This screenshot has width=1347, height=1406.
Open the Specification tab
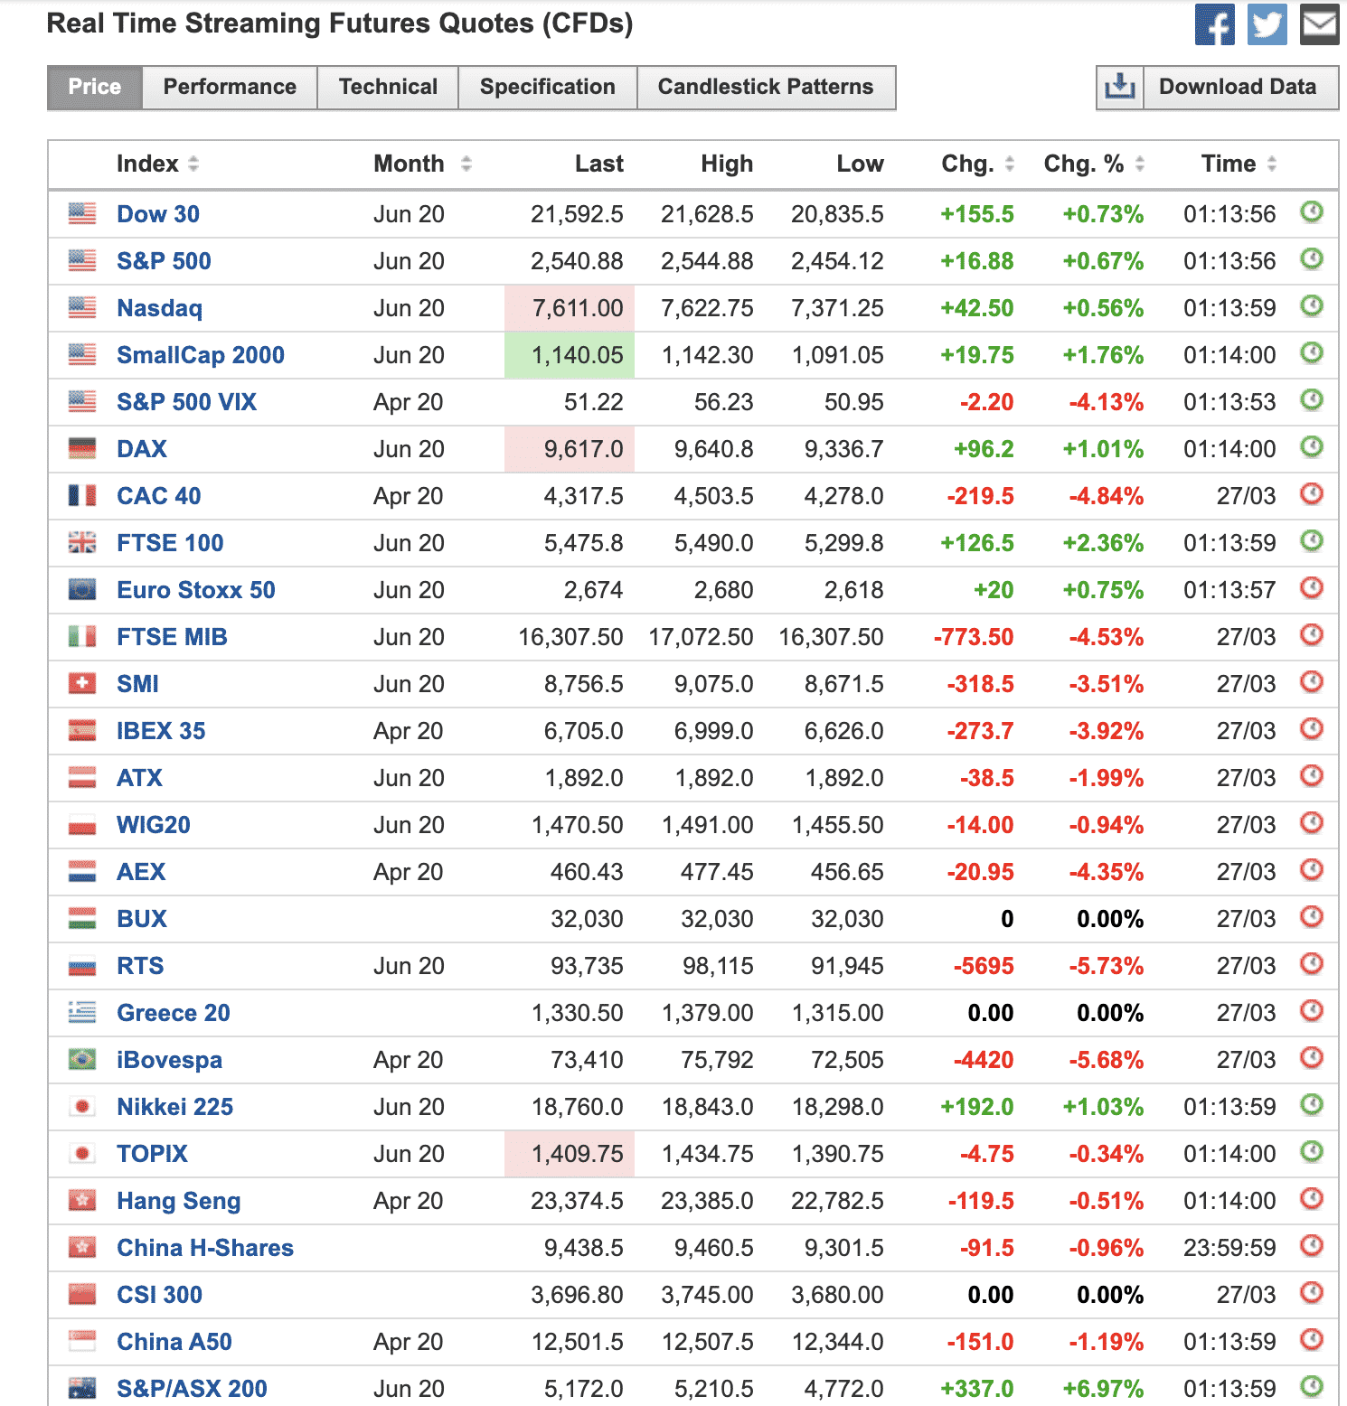[x=548, y=87]
